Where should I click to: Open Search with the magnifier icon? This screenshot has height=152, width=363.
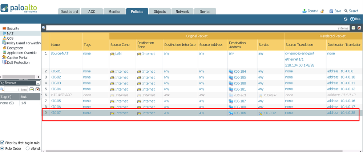(346, 11)
